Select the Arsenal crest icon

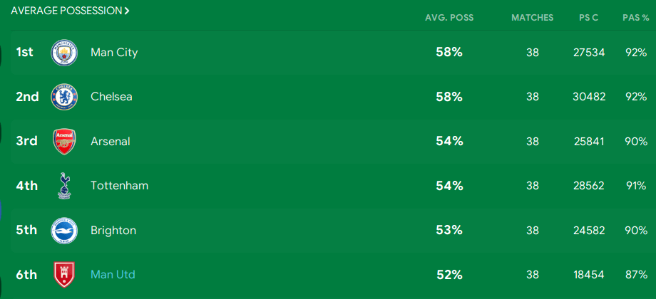click(64, 142)
